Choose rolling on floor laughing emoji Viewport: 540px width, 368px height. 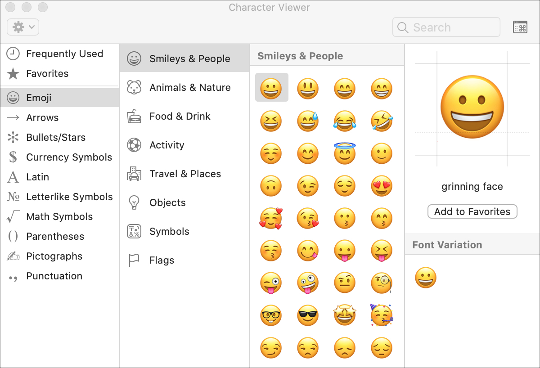(382, 121)
